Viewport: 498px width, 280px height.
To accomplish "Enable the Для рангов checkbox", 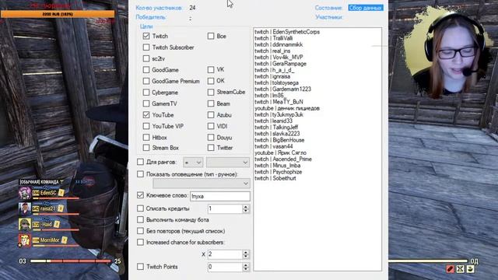I will (140, 162).
